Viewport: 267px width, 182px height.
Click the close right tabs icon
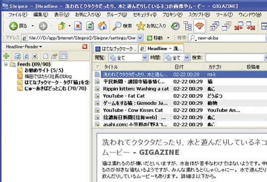tap(251, 26)
